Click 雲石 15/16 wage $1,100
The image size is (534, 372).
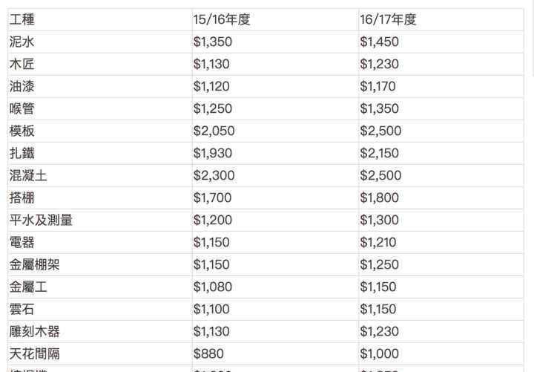[211, 310]
